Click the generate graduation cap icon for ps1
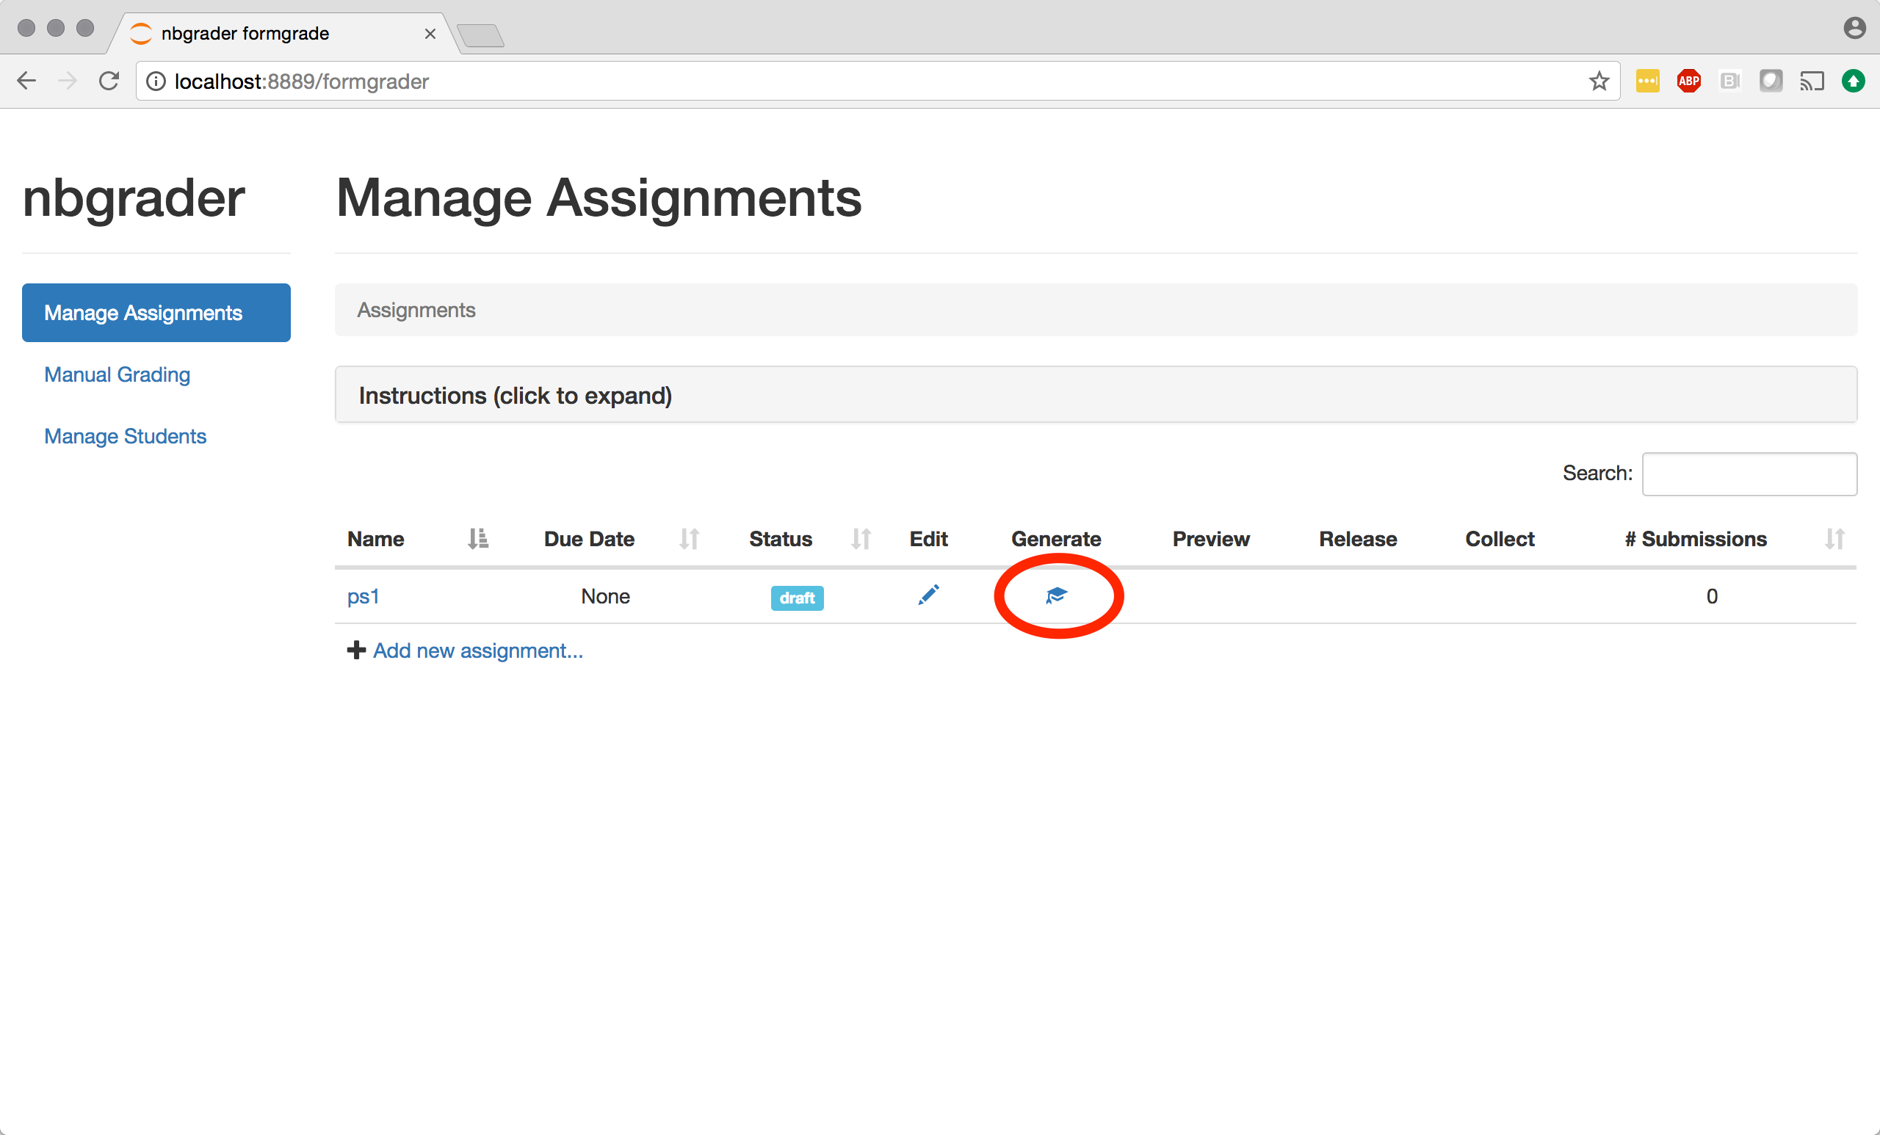 (1056, 595)
